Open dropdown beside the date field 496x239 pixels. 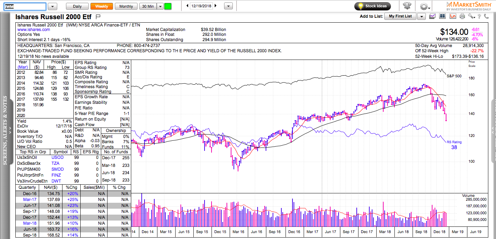pyautogui.click(x=228, y=6)
